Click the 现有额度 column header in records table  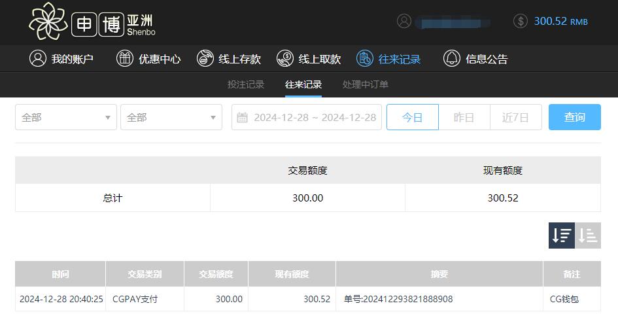coord(292,273)
